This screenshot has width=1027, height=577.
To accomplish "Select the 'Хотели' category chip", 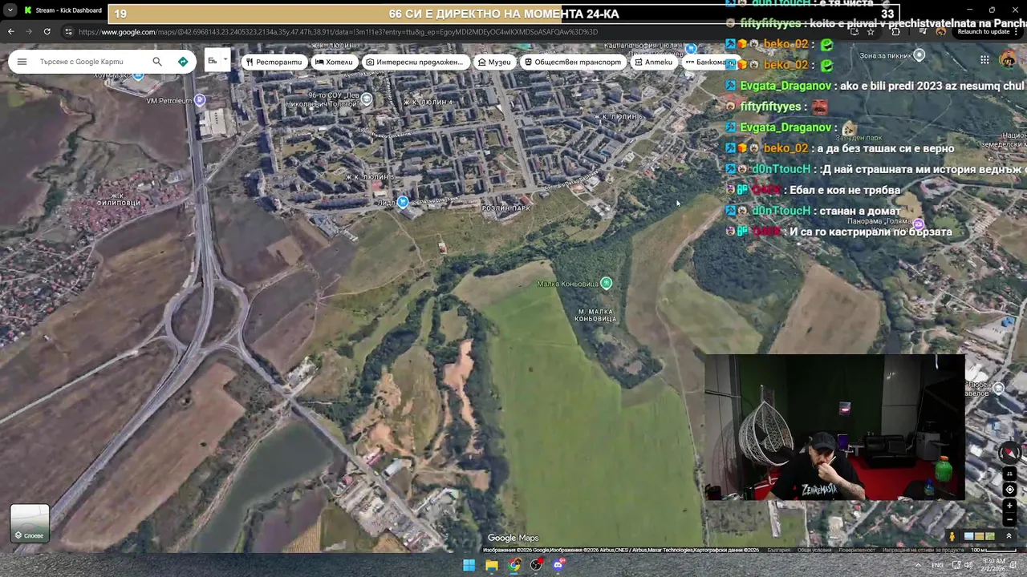I will click(x=334, y=62).
